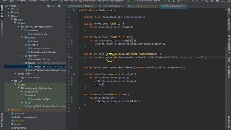Open the .gitignore file
This screenshot has height=130, width=231.
point(19,113)
